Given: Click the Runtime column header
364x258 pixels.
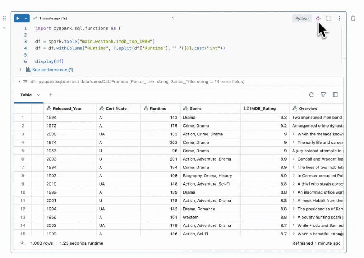Looking at the screenshot, I should click(x=158, y=108).
